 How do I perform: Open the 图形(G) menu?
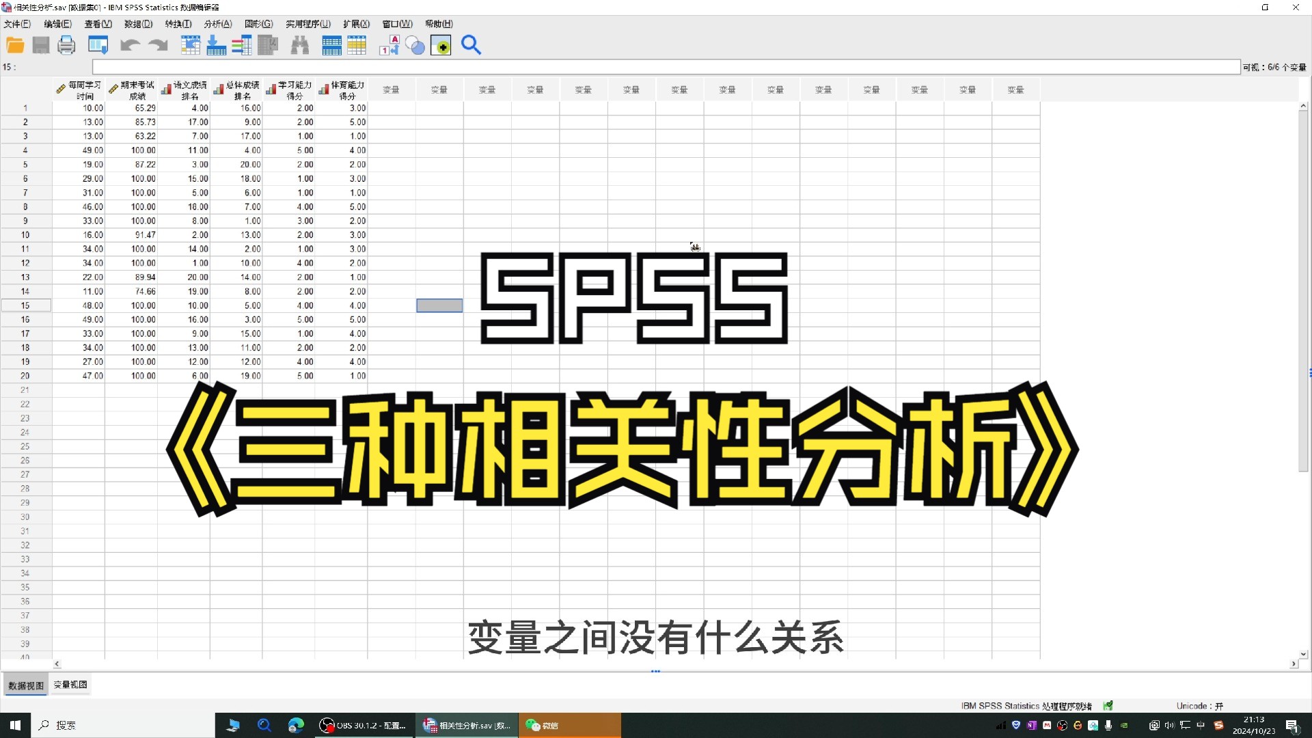tap(258, 24)
